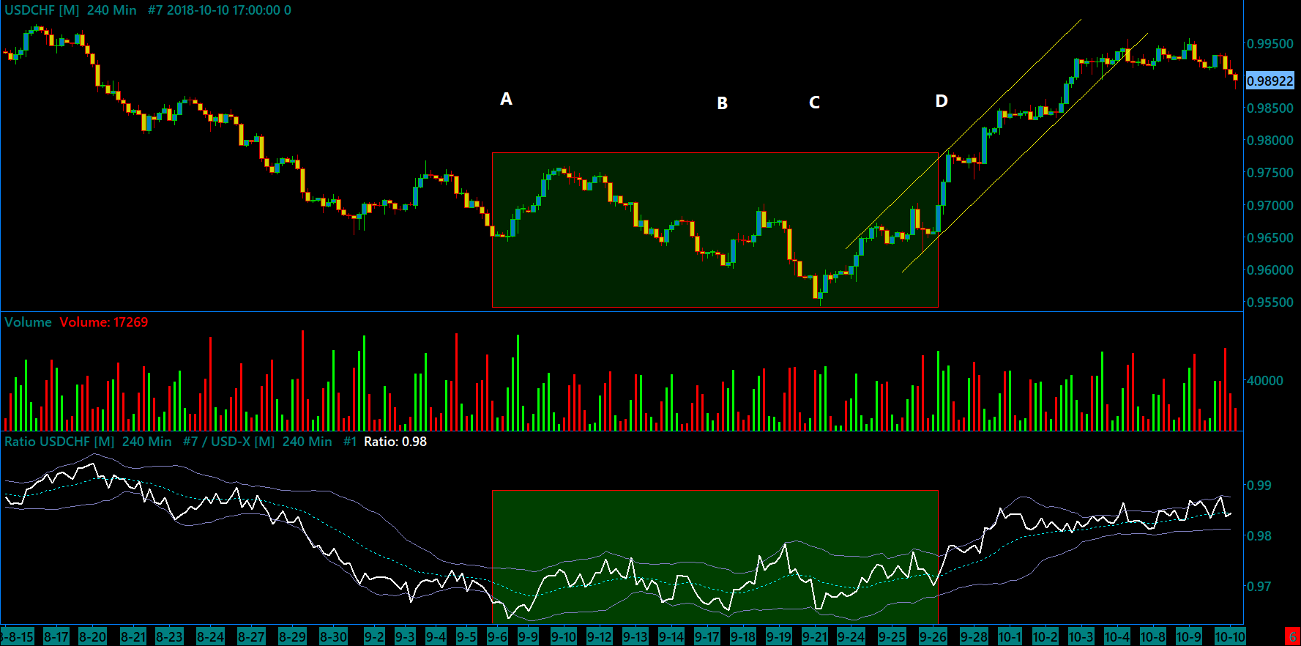This screenshot has height=646, width=1301.
Task: Click the red 6 box at the bottom-right corner
Action: click(1292, 636)
